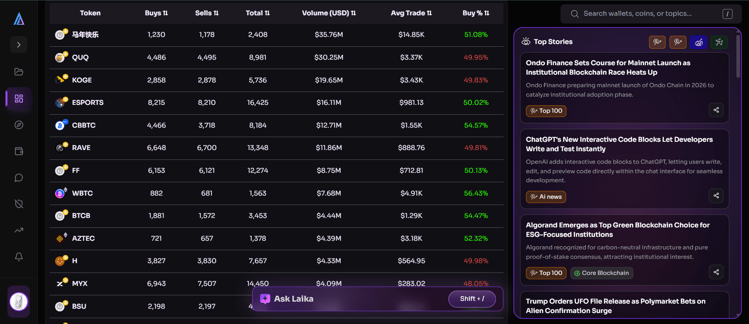Open the compass explore icon in the sidebar
The width and height of the screenshot is (749, 324).
[x=18, y=125]
